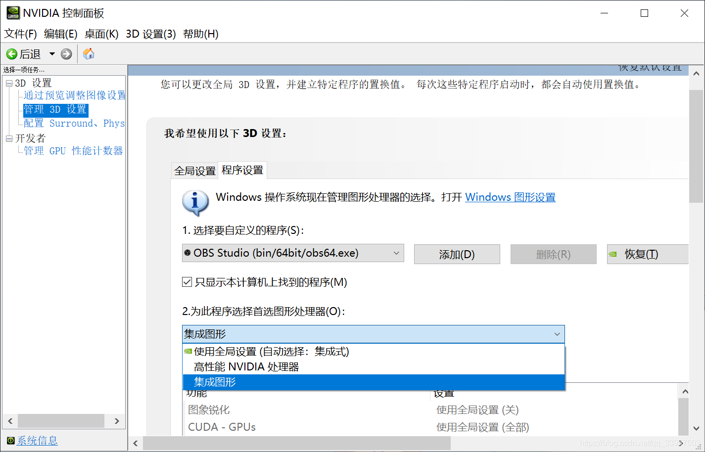Collapse the 开发者 tree node
Screen dimensions: 705x452
pos(9,138)
